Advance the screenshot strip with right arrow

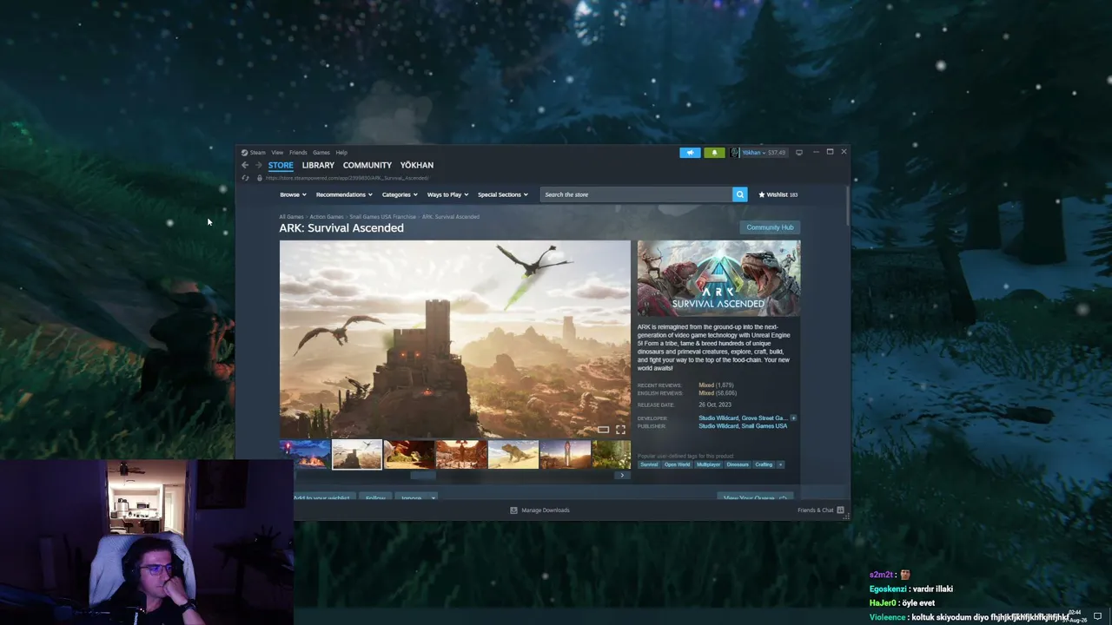click(x=621, y=476)
